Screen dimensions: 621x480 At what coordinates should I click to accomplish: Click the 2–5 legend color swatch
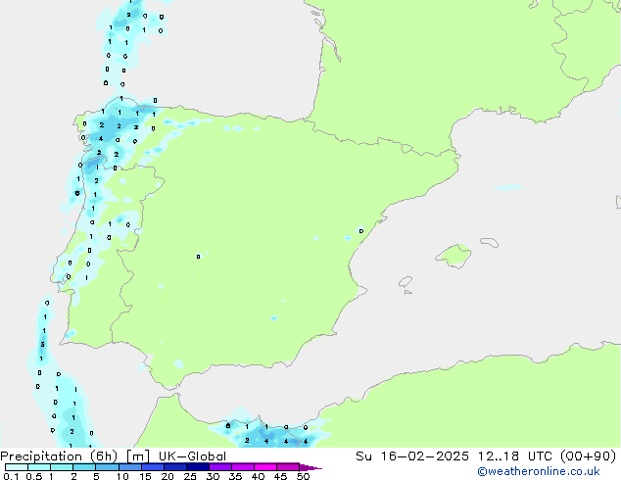tap(84, 467)
